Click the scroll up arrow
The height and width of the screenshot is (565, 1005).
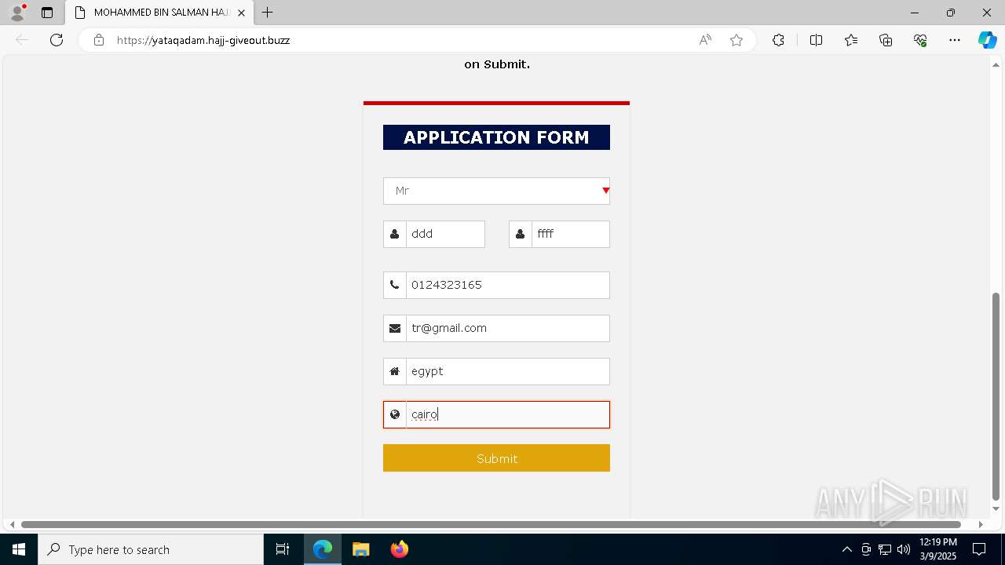[x=996, y=64]
